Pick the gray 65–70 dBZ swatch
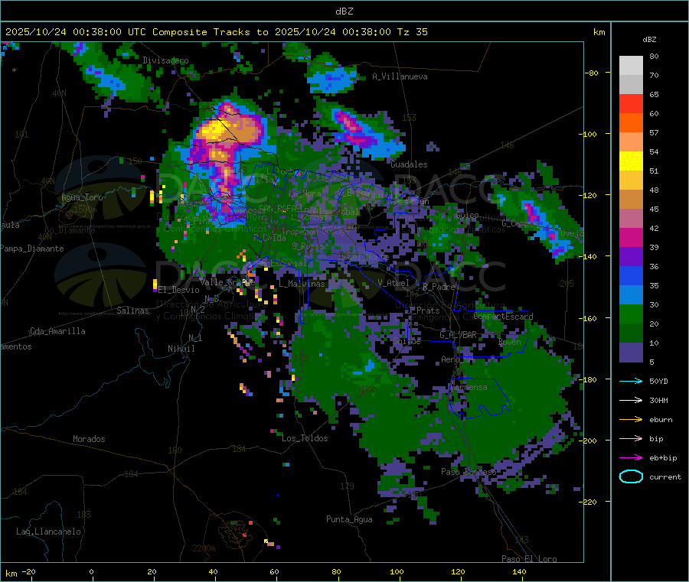This screenshot has height=582, width=689. [x=631, y=85]
